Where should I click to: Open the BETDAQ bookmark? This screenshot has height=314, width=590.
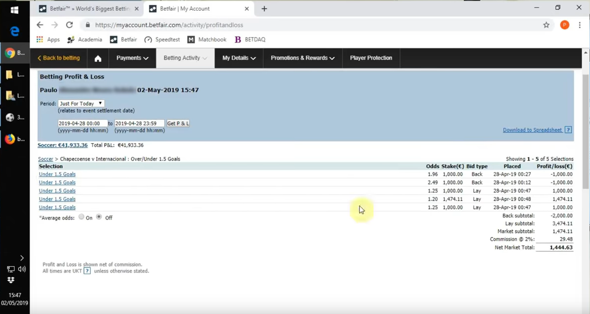[250, 39]
